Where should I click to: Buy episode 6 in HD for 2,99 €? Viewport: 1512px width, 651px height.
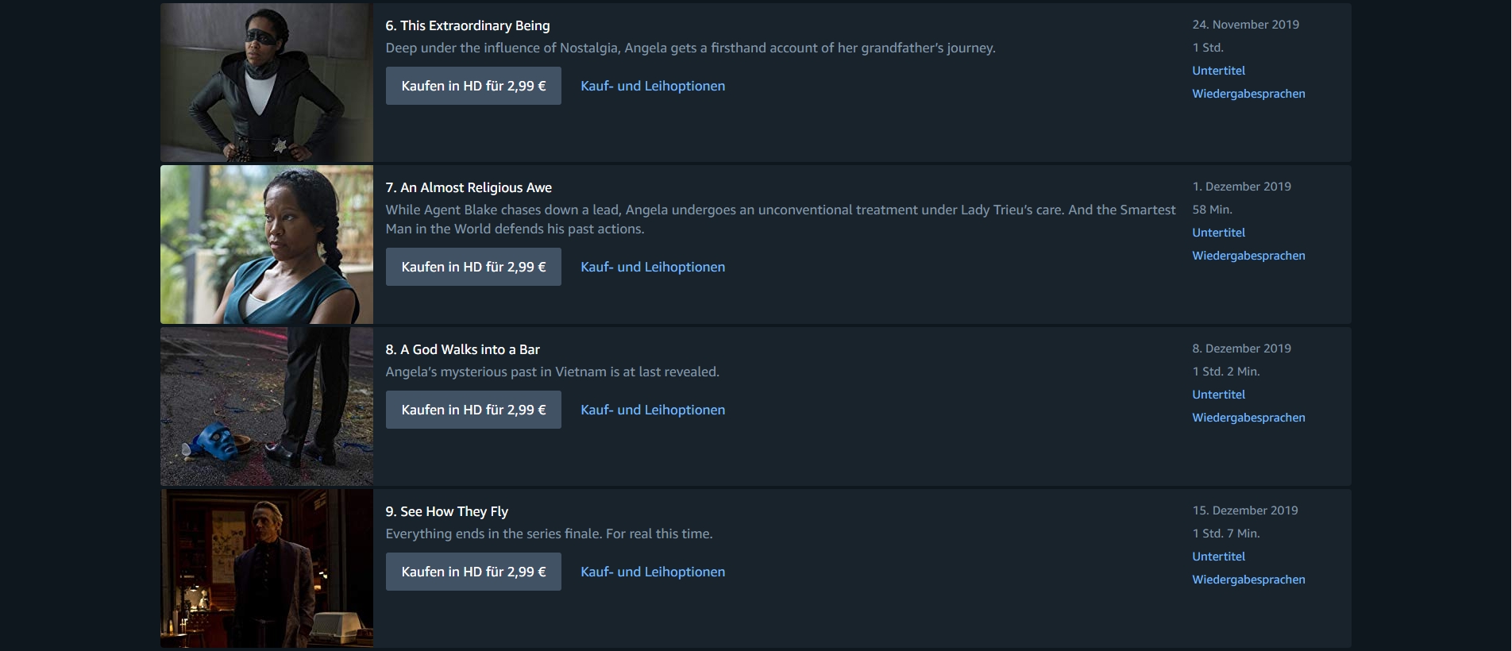pyautogui.click(x=473, y=86)
